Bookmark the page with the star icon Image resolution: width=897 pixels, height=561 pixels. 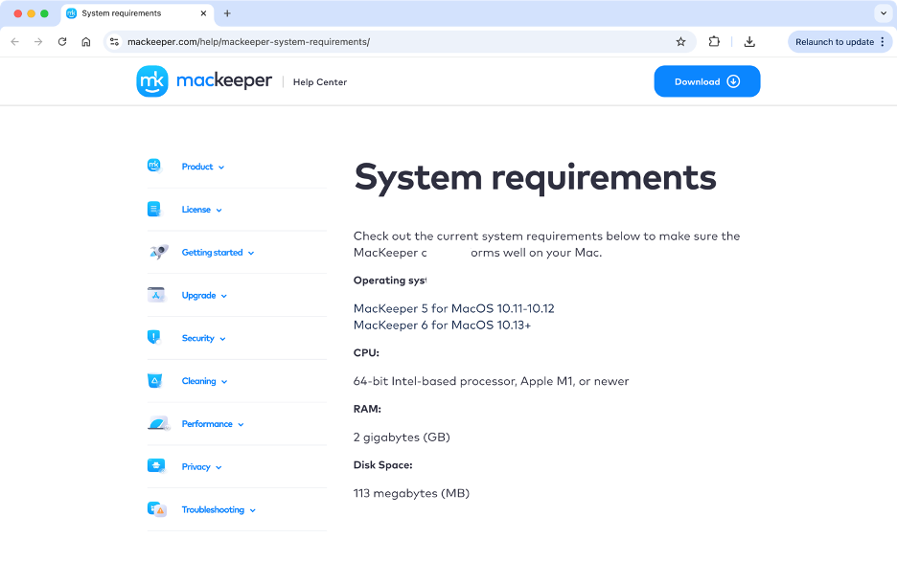[680, 41]
